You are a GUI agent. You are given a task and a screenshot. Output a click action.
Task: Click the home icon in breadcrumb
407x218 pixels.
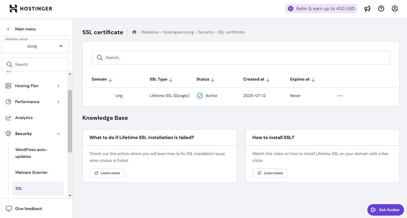coord(134,32)
